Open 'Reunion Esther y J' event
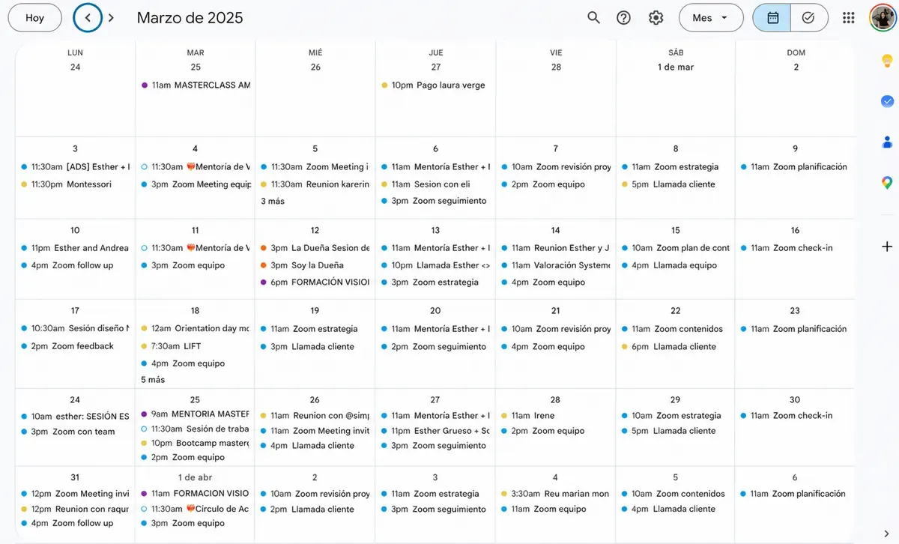The height and width of the screenshot is (544, 899). pos(556,248)
